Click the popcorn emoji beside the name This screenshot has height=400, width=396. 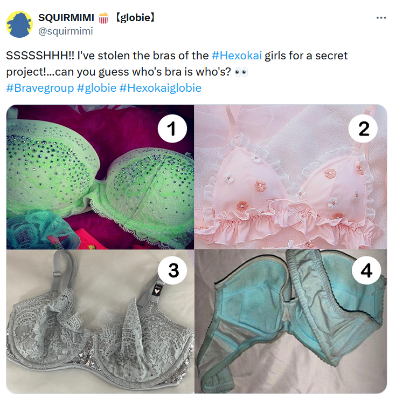click(x=103, y=18)
